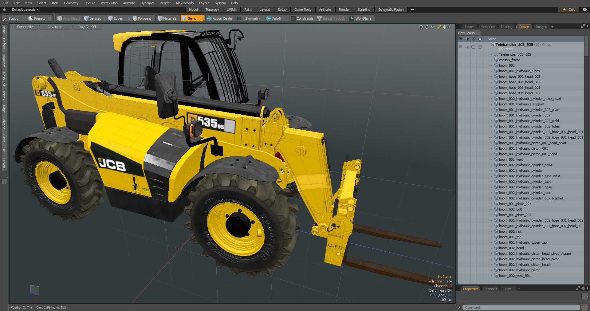Open the Geometry menu
590x311 pixels.
click(x=71, y=3)
